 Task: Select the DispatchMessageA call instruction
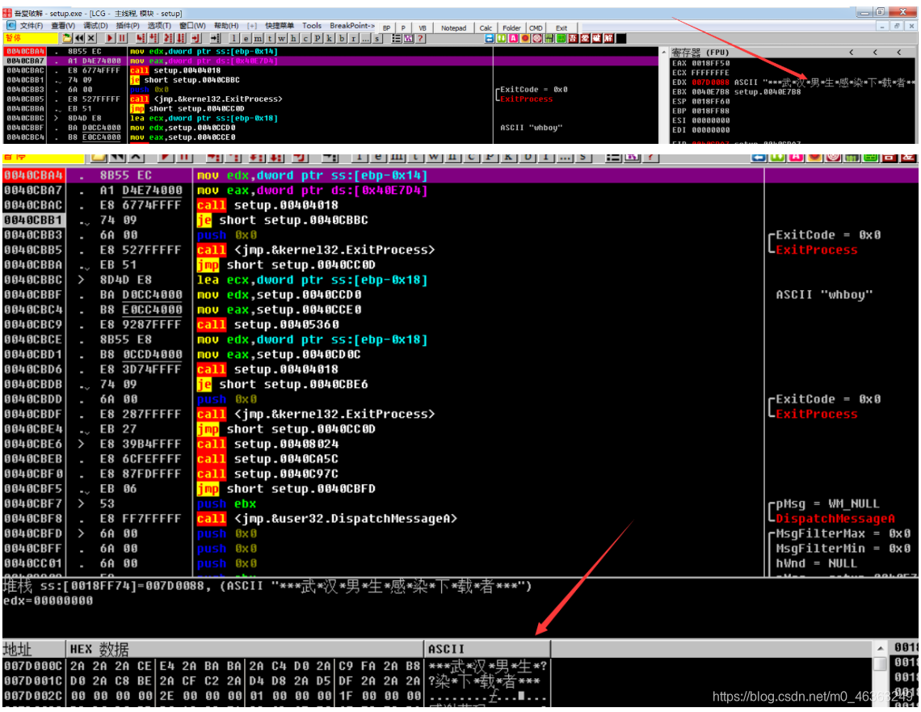pyautogui.click(x=326, y=519)
